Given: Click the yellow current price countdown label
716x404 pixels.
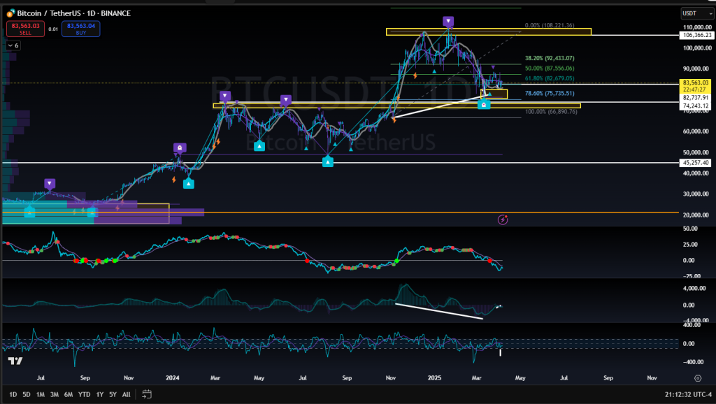Looking at the screenshot, I should click(696, 86).
